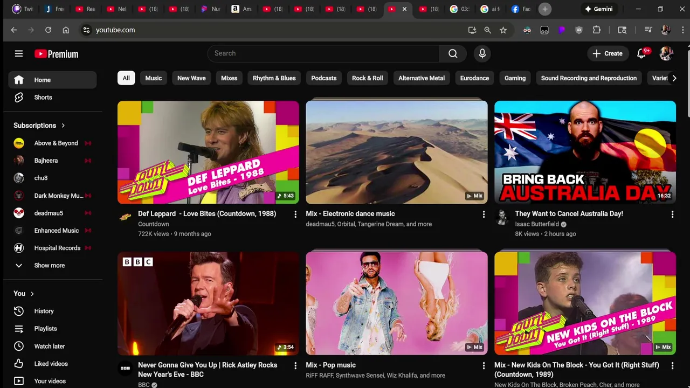
Task: Select the Music filter chip
Action: coord(154,78)
